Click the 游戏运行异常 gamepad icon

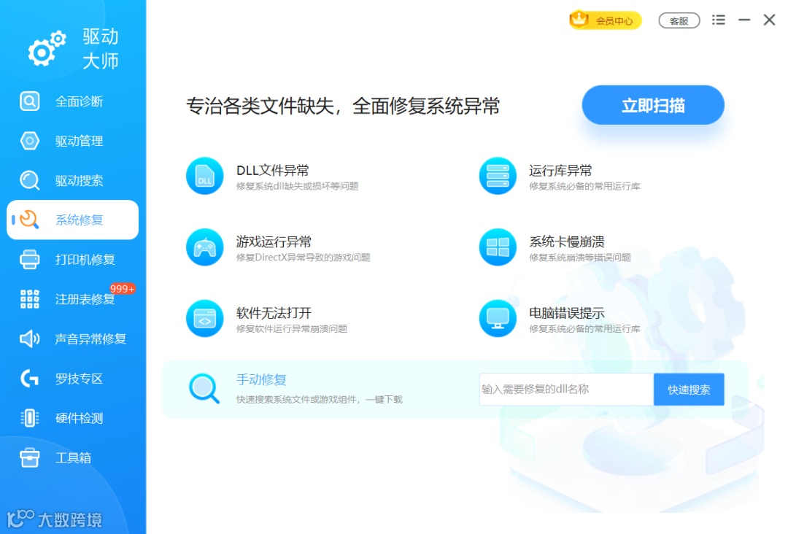click(x=204, y=247)
